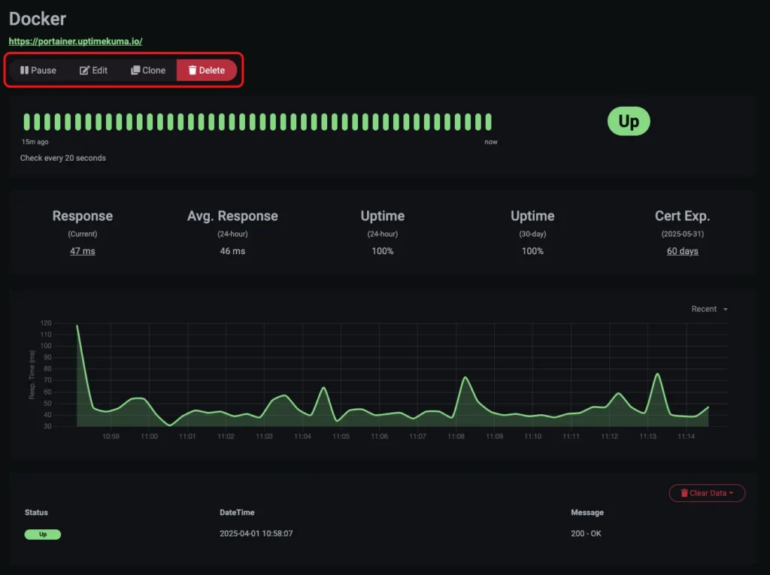
Task: Click the Avg. Response heading
Action: click(x=232, y=216)
